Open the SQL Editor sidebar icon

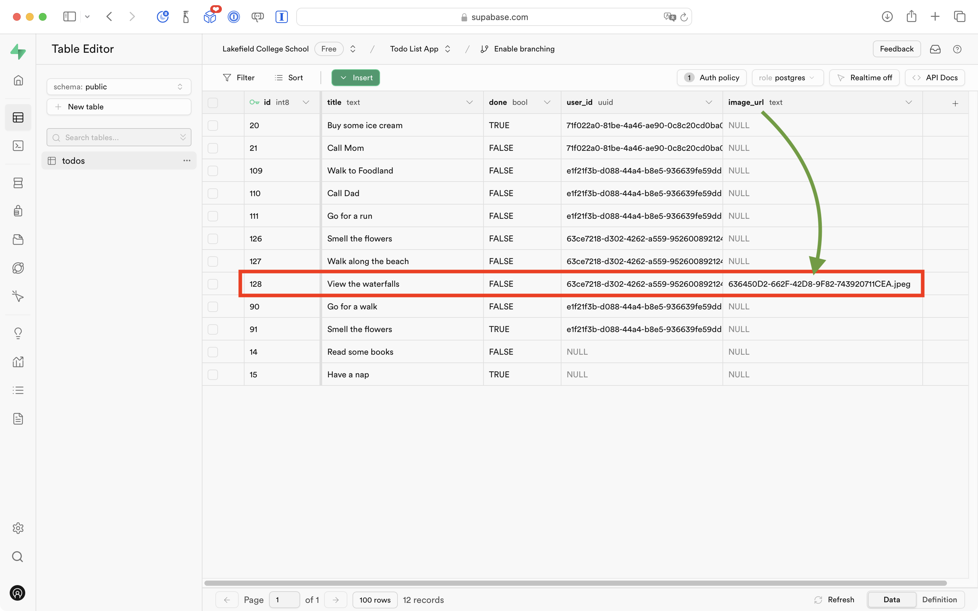coord(18,146)
